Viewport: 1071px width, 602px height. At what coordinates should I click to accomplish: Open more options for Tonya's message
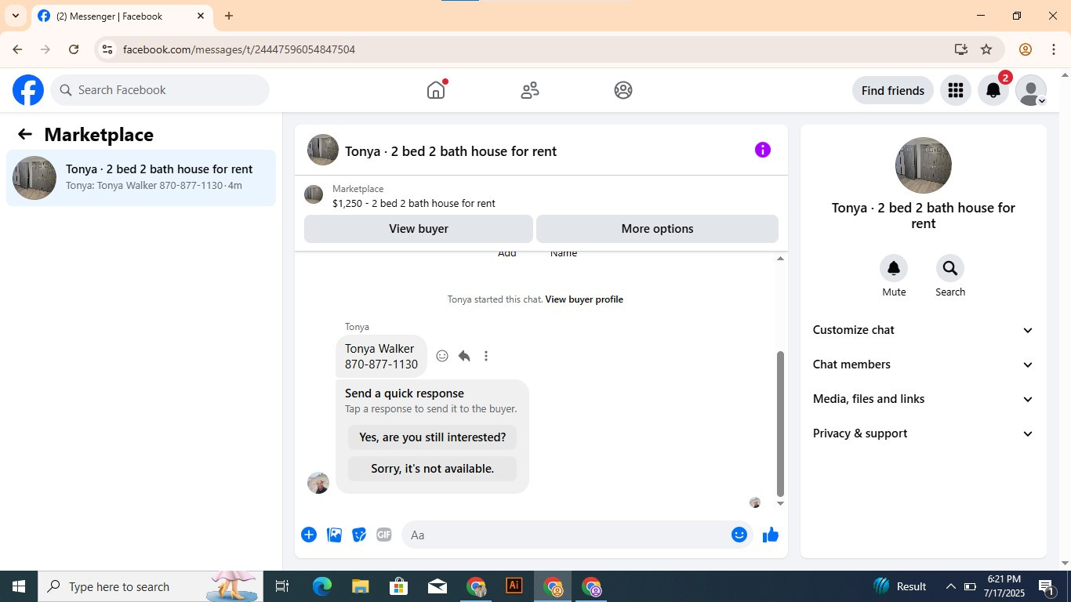486,356
